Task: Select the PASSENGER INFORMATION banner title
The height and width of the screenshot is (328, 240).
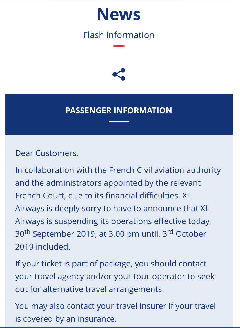Action: 119,110
